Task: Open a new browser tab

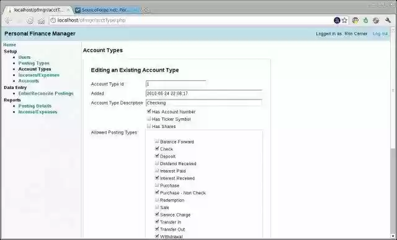Action: [x=146, y=10]
